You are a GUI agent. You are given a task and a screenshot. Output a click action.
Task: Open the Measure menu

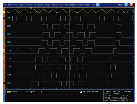pos(55,5)
